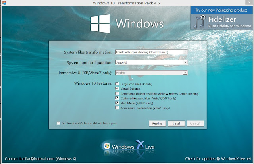Click the app icon in title bar

[4, 3]
